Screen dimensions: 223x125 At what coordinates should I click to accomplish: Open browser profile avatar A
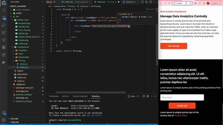point(208,3)
